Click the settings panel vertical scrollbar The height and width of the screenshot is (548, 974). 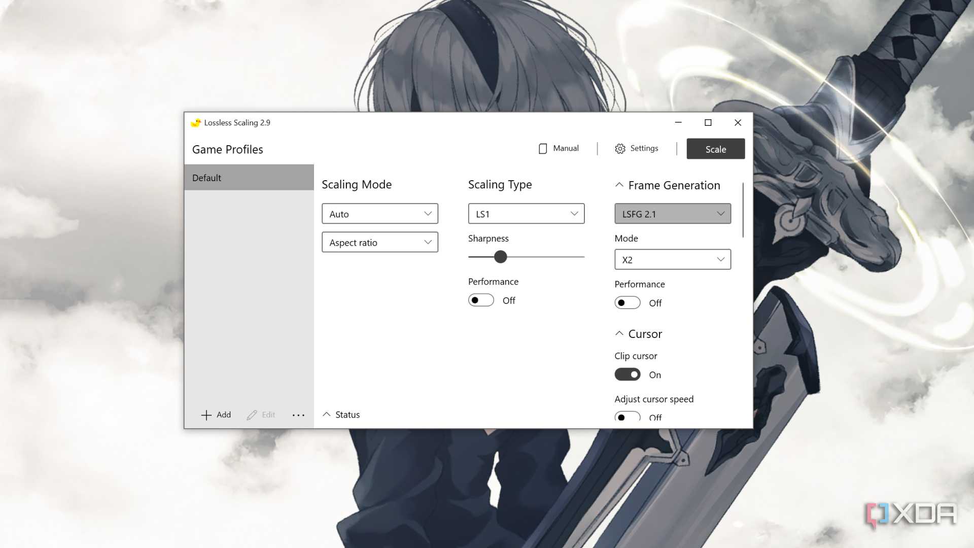point(743,210)
